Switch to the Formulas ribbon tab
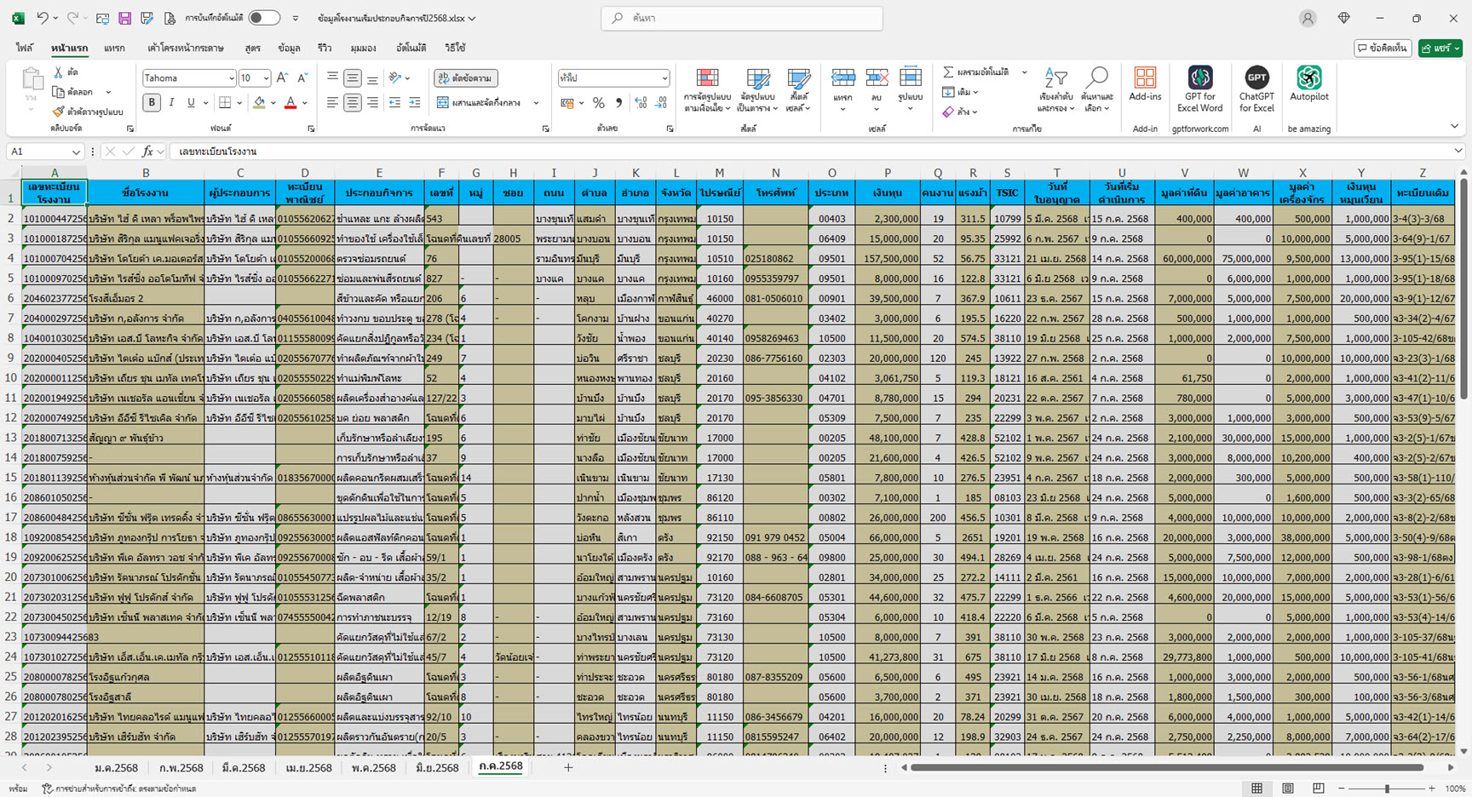The height and width of the screenshot is (797, 1472). tap(252, 48)
